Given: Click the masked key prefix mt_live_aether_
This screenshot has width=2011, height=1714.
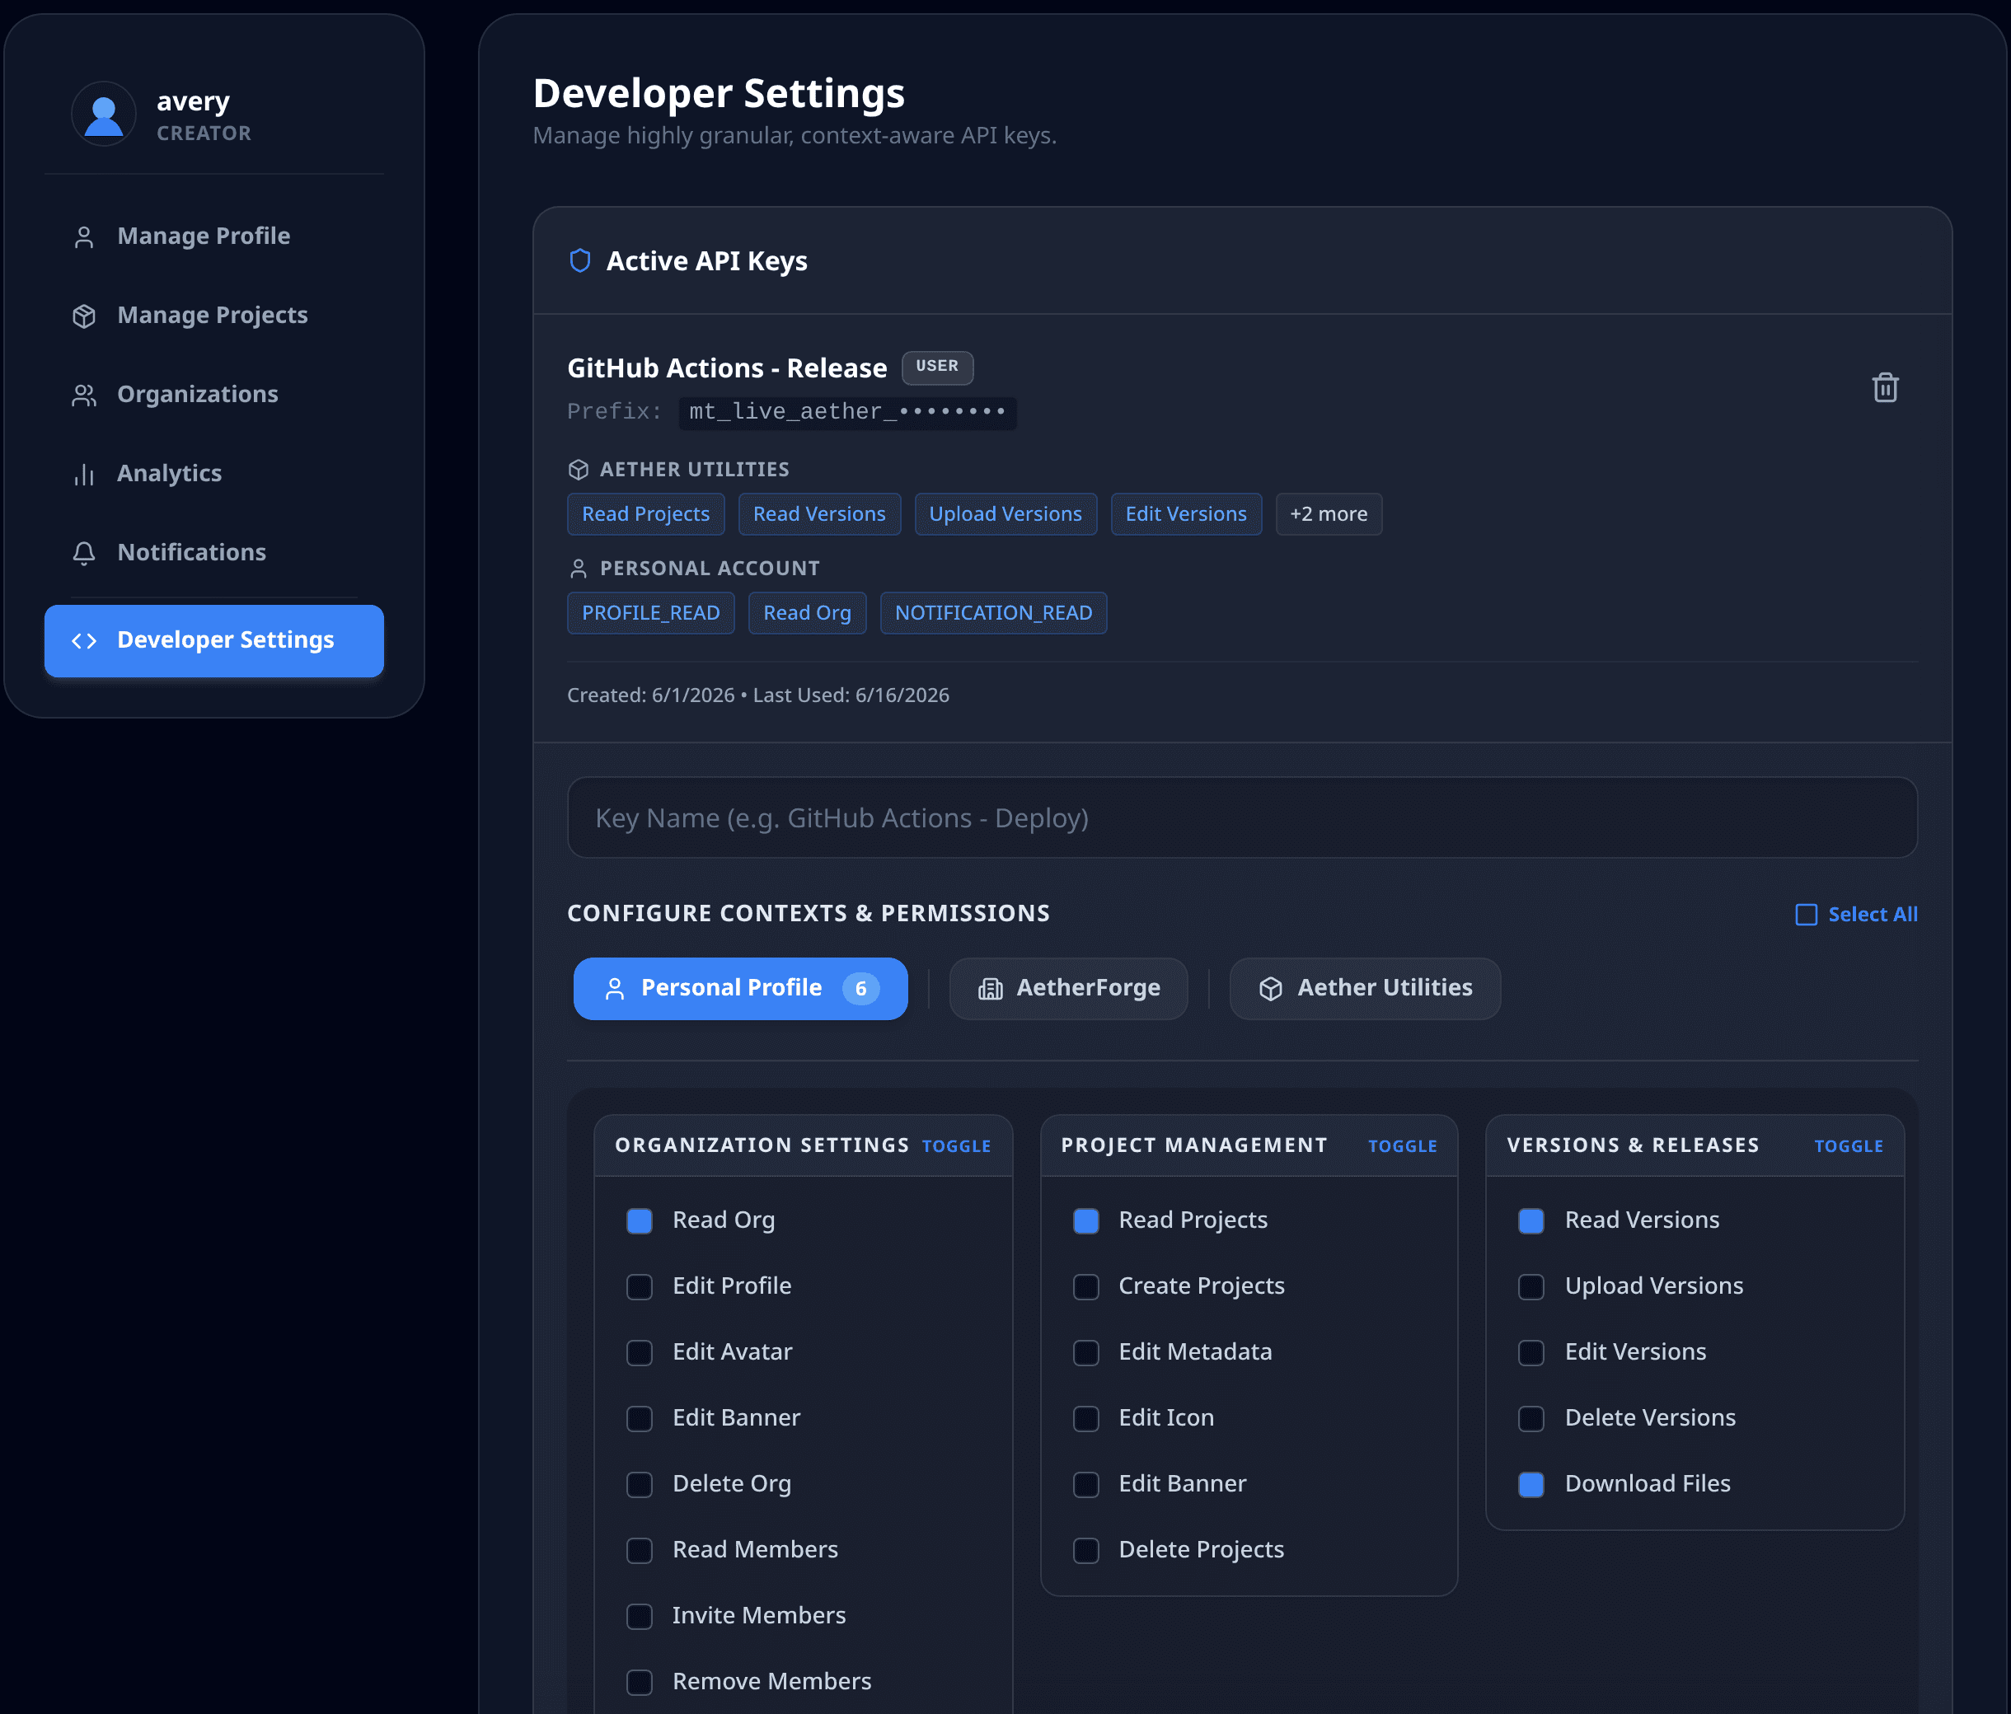Looking at the screenshot, I should [x=847, y=413].
